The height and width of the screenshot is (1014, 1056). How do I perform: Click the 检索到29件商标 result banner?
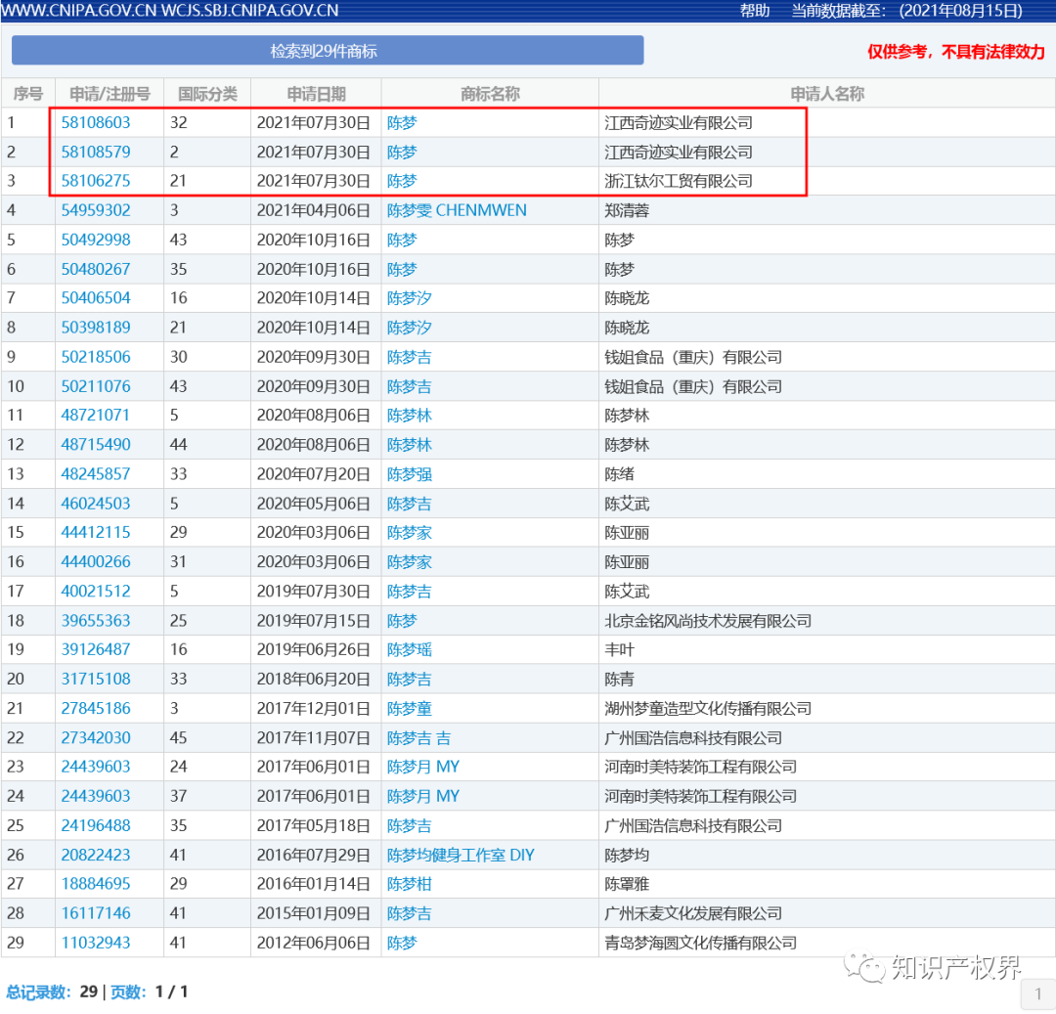pos(328,51)
